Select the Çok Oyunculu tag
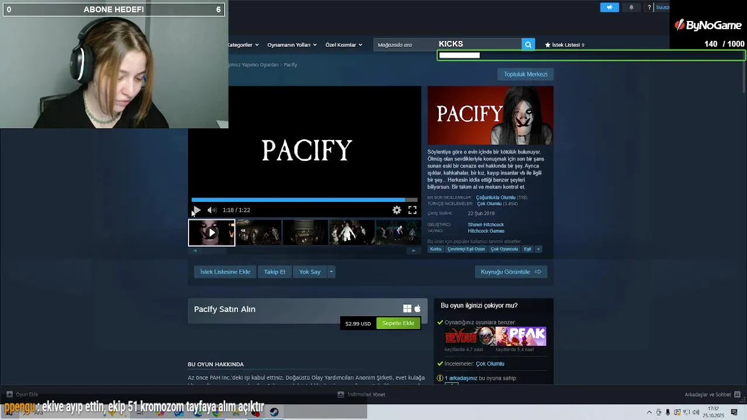The height and width of the screenshot is (420, 747). pyautogui.click(x=504, y=249)
